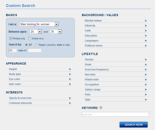Click the Sports & exercise arrow icon

[x=70, y=98]
